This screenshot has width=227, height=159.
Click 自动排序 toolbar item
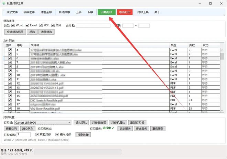64,12
